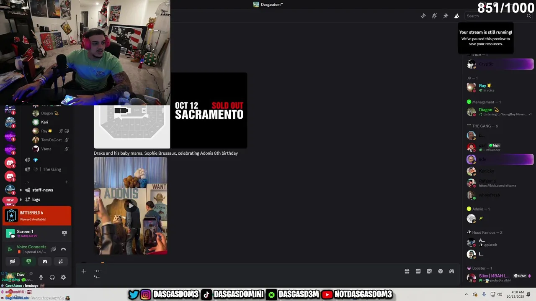This screenshot has width=536, height=301.
Task: Click TonyDaGoat in voice channel list
Action: coord(51,140)
